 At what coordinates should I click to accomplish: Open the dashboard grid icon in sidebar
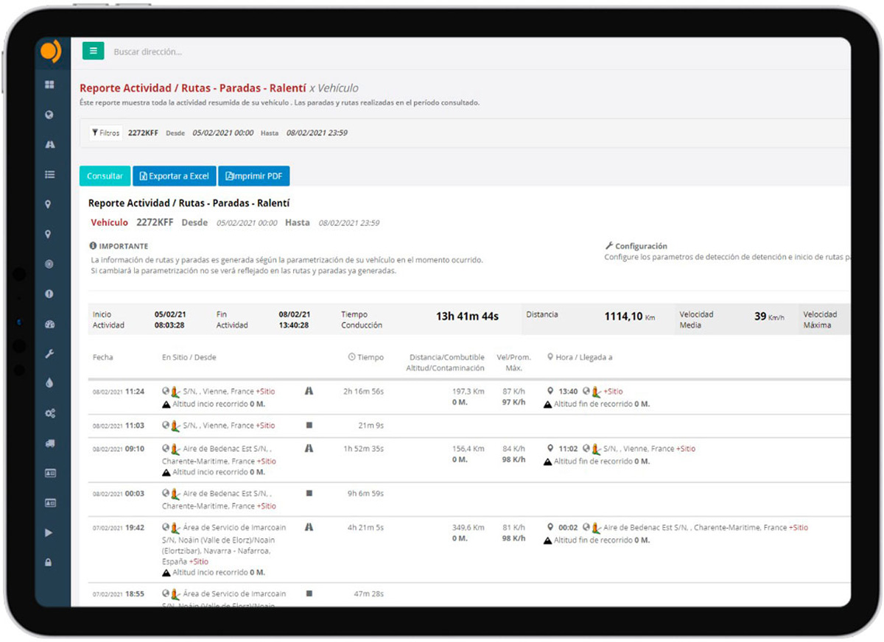pyautogui.click(x=49, y=85)
